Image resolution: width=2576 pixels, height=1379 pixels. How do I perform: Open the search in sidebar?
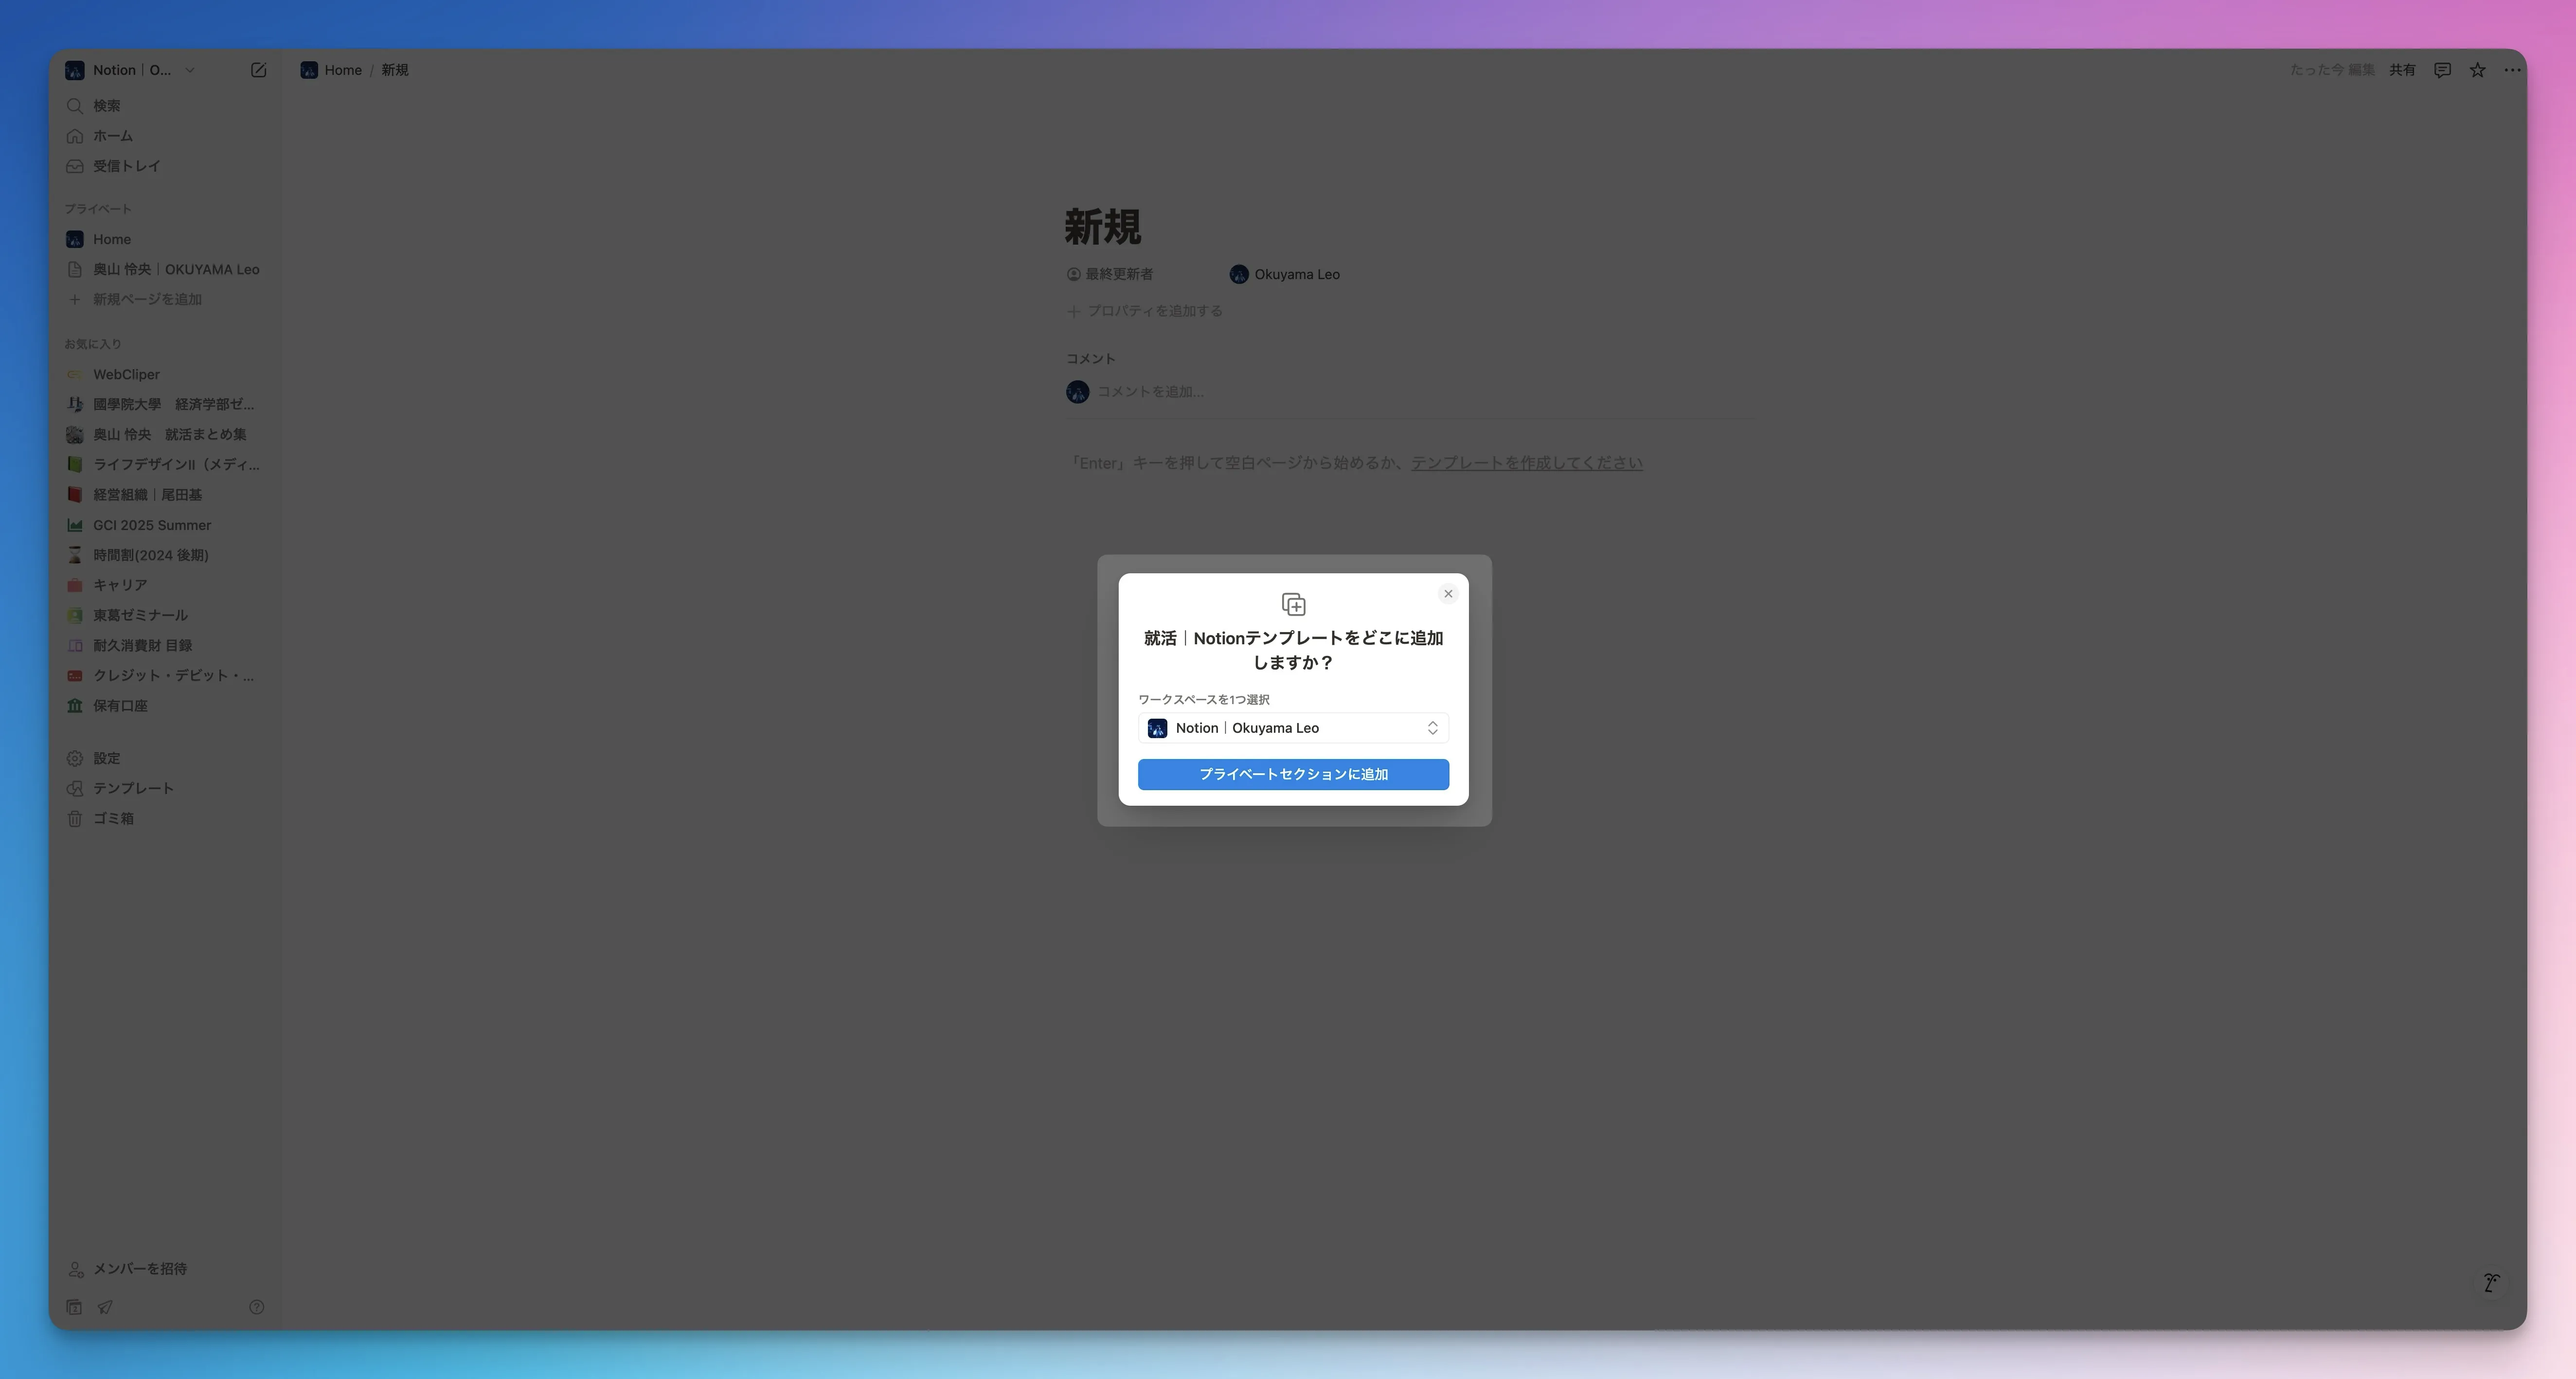click(x=106, y=106)
